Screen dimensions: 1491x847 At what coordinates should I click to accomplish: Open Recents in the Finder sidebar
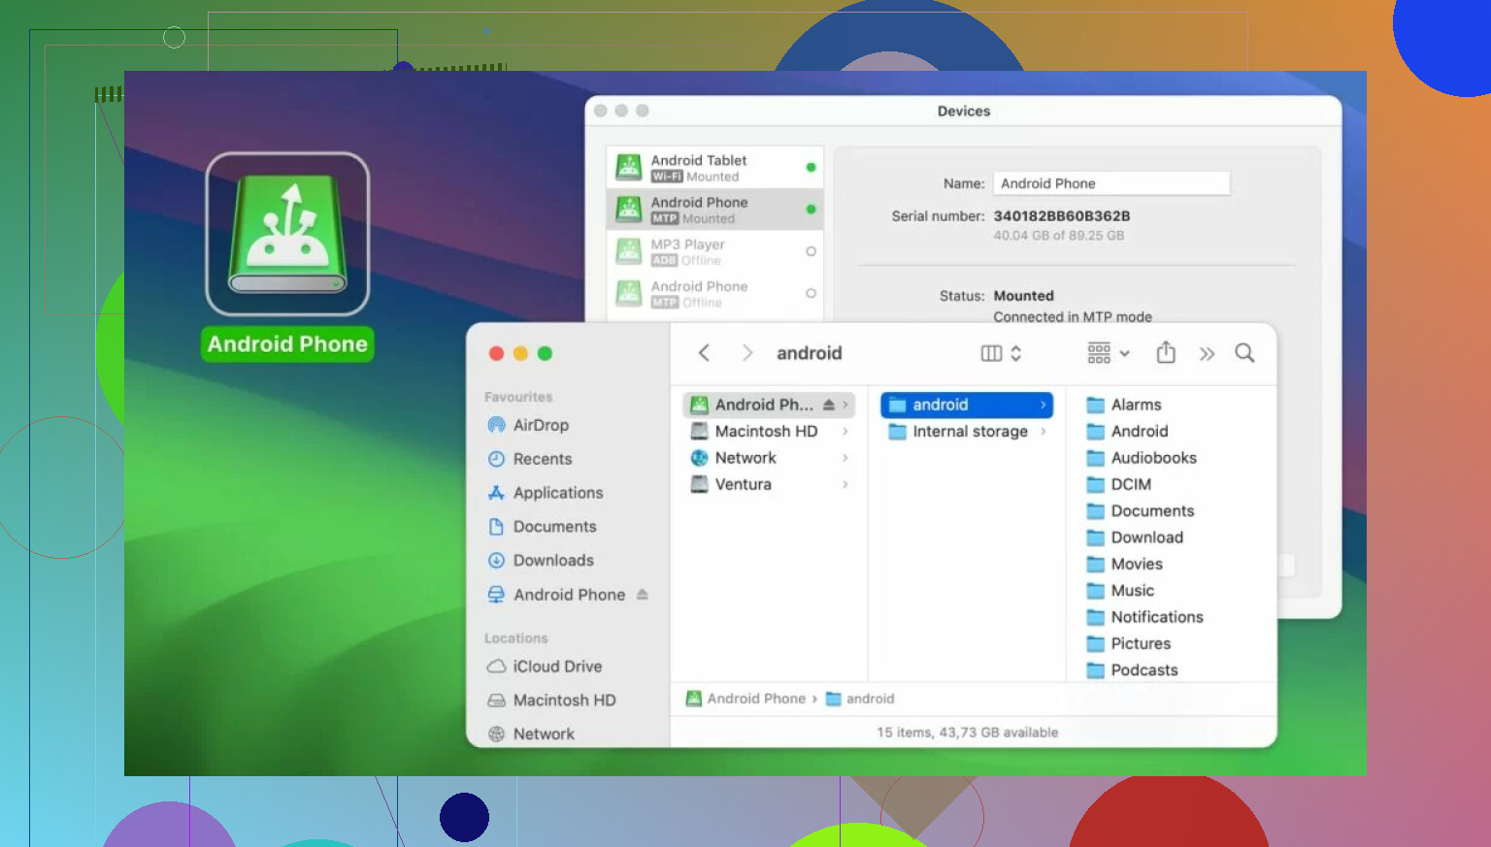[x=530, y=459]
